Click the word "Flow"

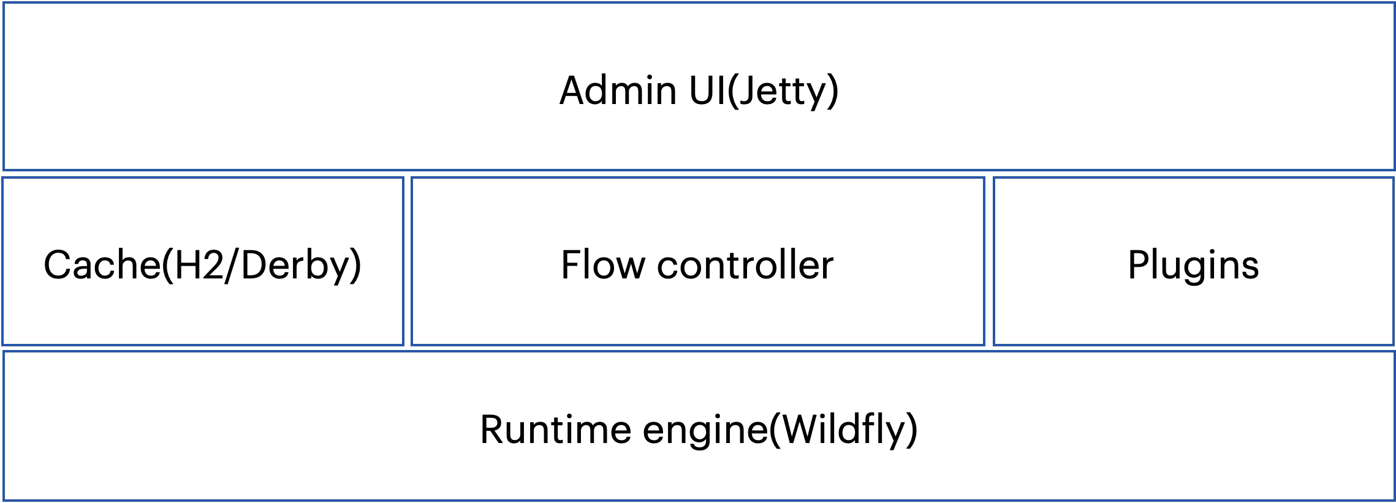pos(603,265)
